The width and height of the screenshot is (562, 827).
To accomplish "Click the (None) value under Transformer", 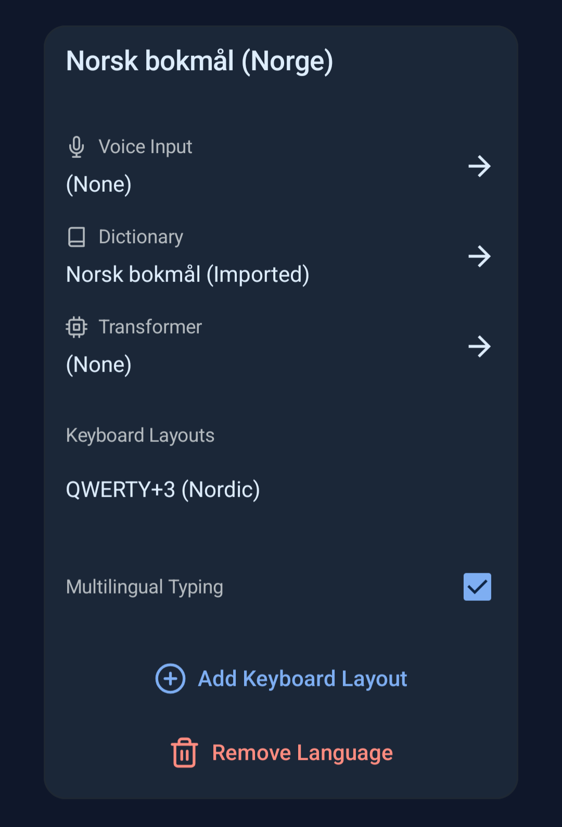I will pyautogui.click(x=99, y=365).
